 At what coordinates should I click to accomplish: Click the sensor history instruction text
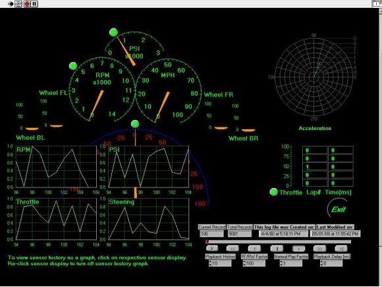click(x=97, y=261)
